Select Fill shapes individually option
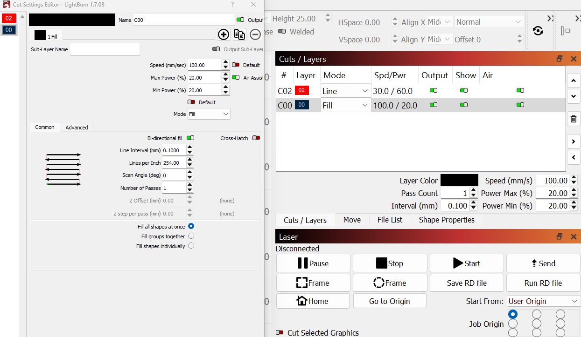 coord(191,246)
